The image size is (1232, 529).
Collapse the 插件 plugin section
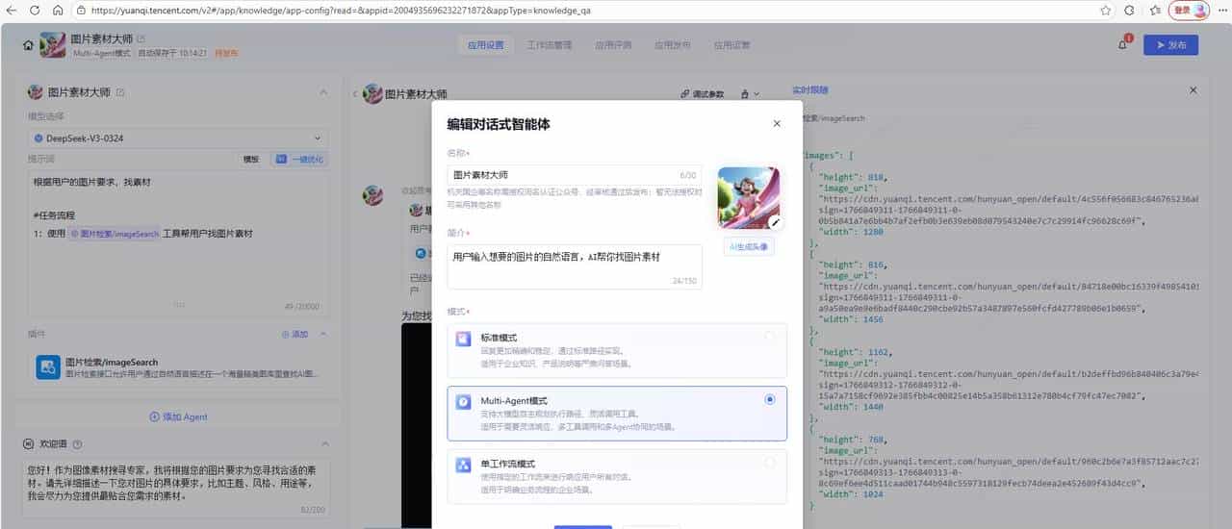click(x=323, y=334)
